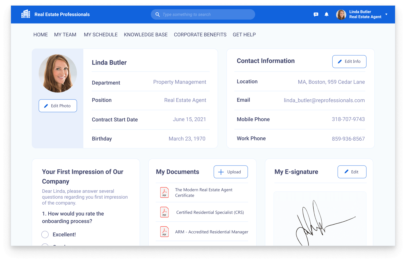The width and height of the screenshot is (406, 262).
Task: Upload a new document
Action: [231, 172]
